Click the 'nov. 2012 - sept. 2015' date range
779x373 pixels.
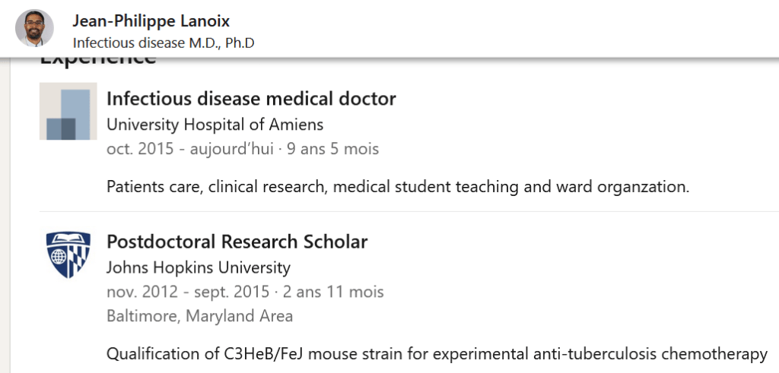click(x=188, y=292)
